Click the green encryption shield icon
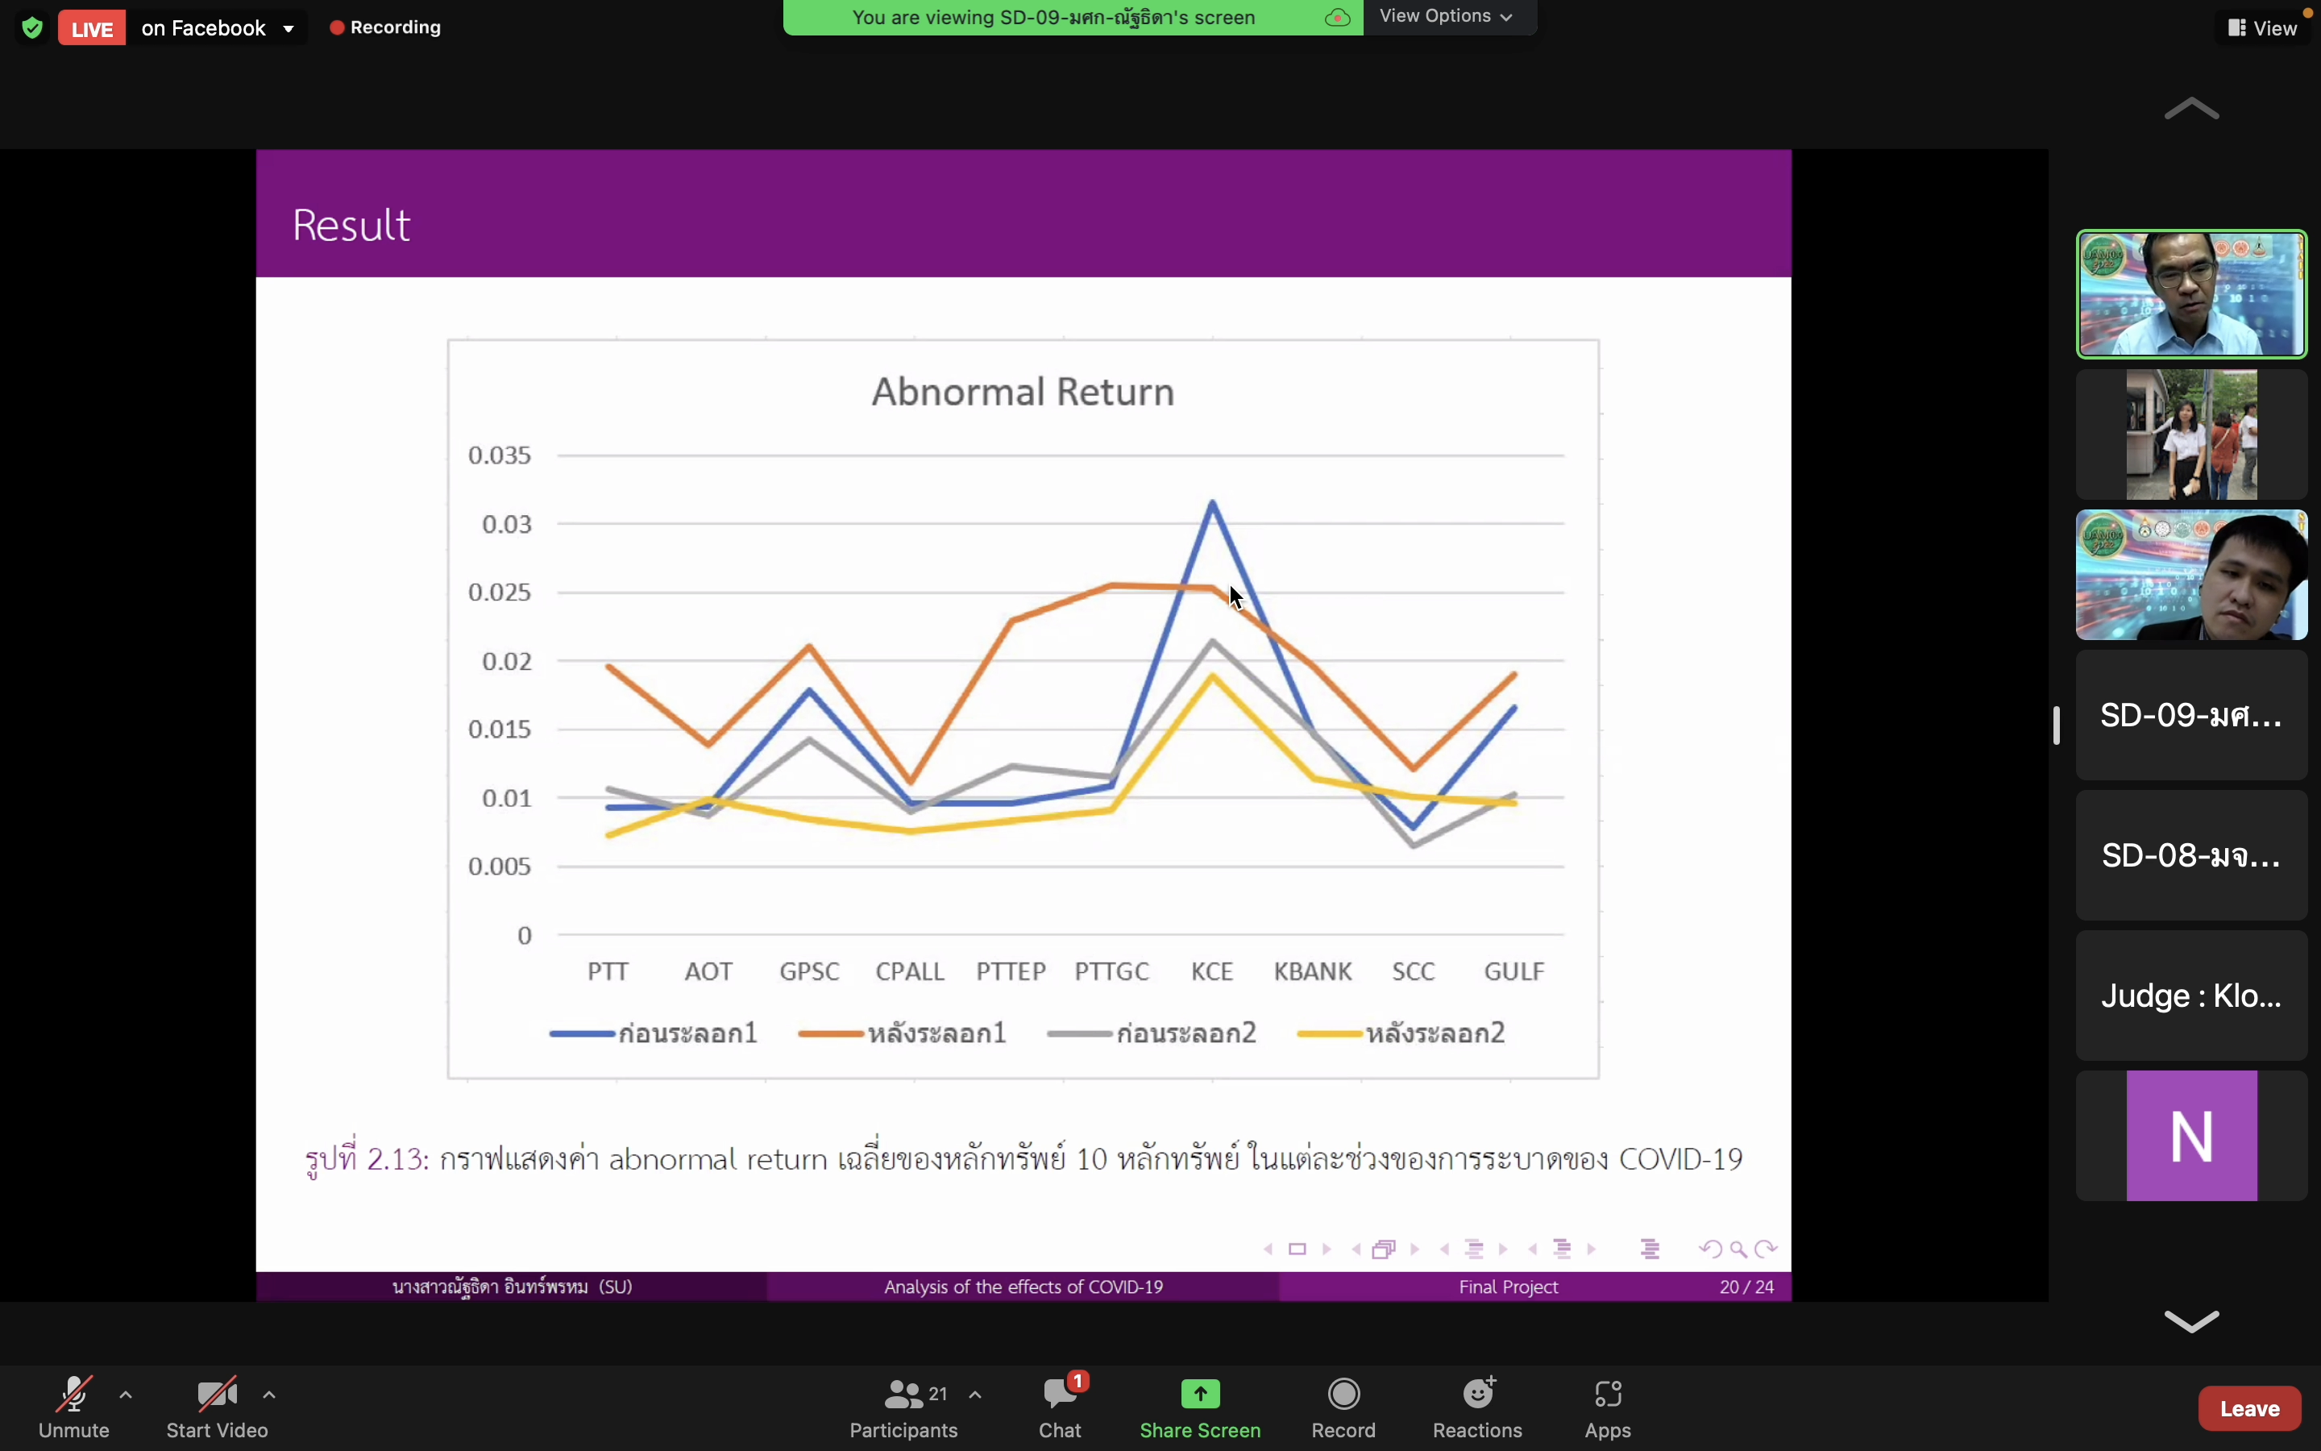 point(32,28)
